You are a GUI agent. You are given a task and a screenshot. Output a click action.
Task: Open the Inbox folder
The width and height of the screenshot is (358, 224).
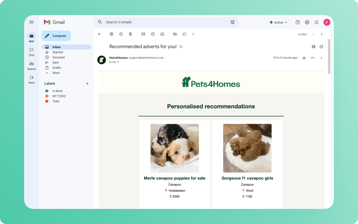[66, 47]
